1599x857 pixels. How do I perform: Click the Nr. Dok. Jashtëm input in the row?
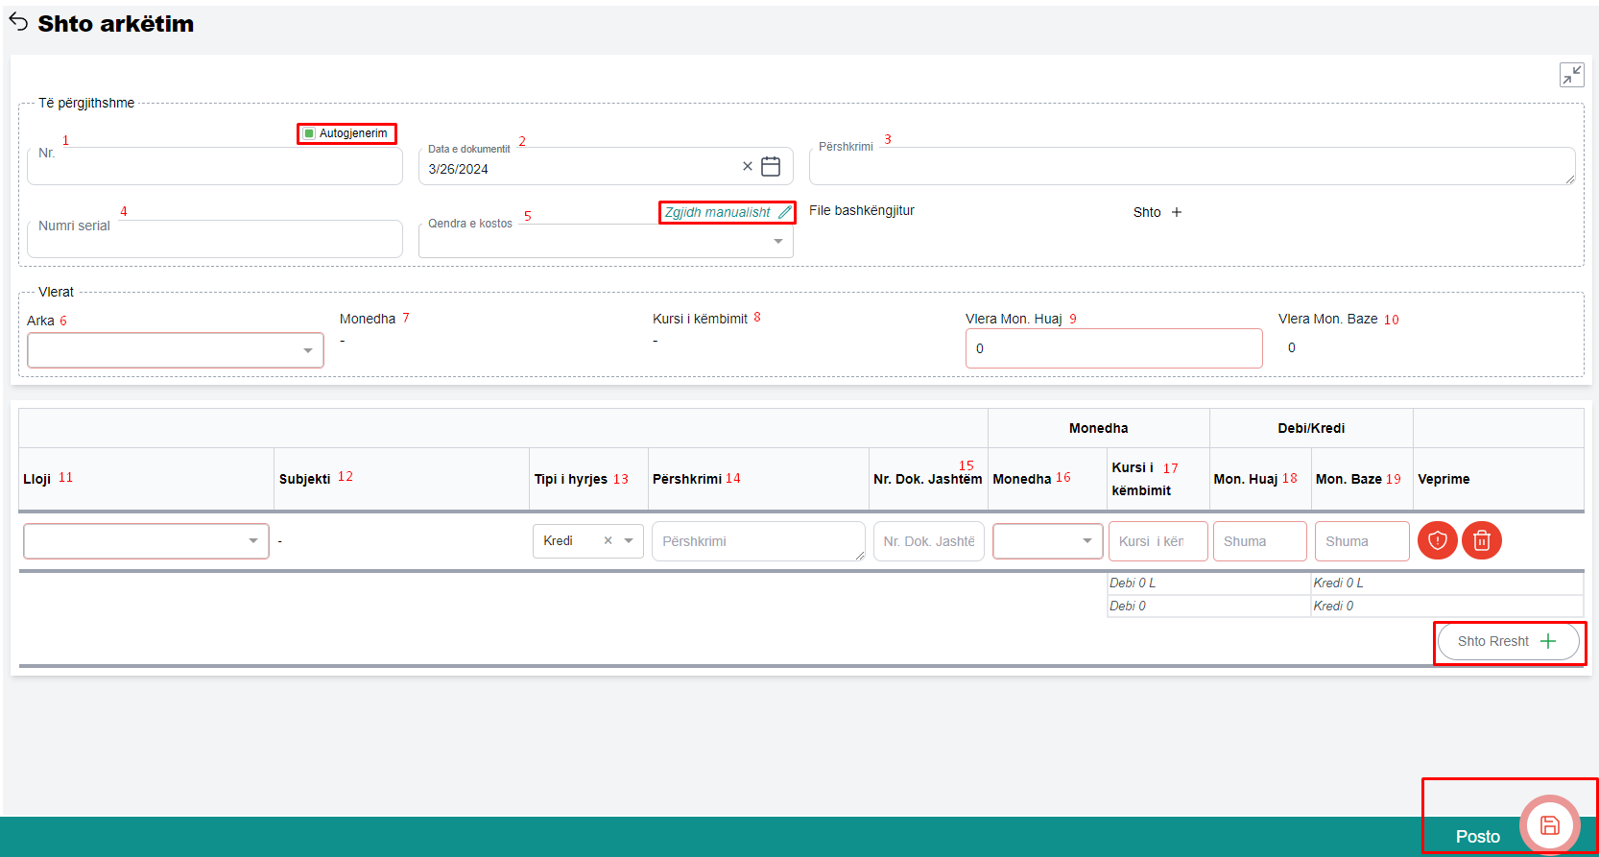[928, 541]
